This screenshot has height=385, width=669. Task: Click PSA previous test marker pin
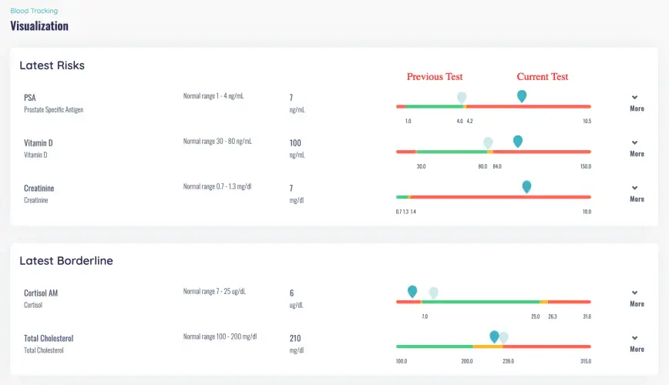click(462, 97)
